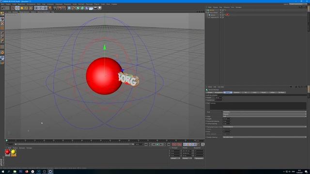Toggle Enable Snap in sidebar
310x174 pixels.
coord(2,52)
